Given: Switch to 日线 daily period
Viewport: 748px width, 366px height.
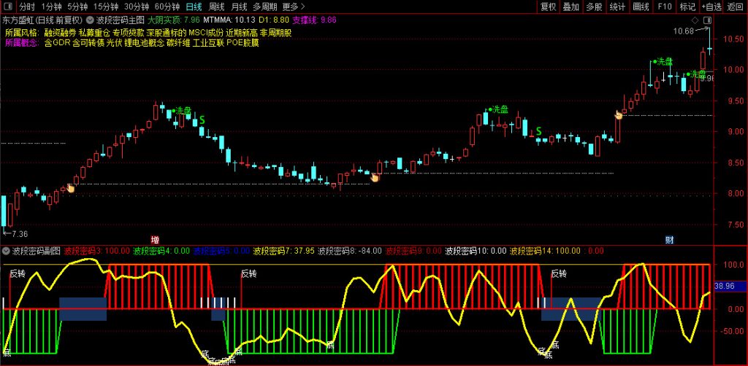Looking at the screenshot, I should click(x=194, y=7).
